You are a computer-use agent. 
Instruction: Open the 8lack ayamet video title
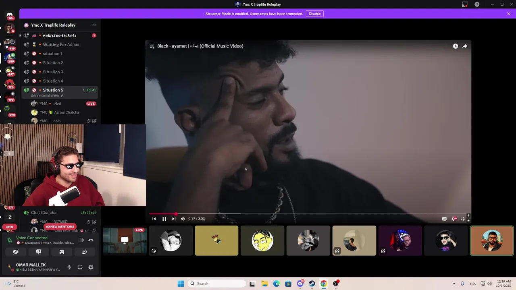tap(200, 46)
